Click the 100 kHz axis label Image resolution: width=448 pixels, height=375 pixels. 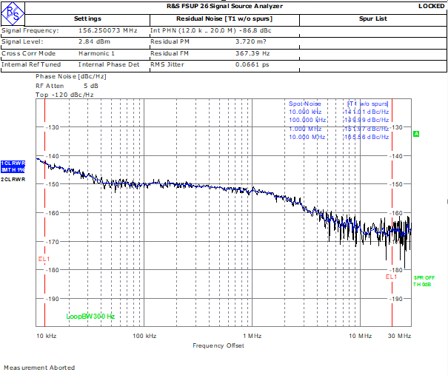144,336
